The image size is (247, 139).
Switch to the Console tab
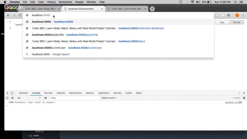(36, 93)
